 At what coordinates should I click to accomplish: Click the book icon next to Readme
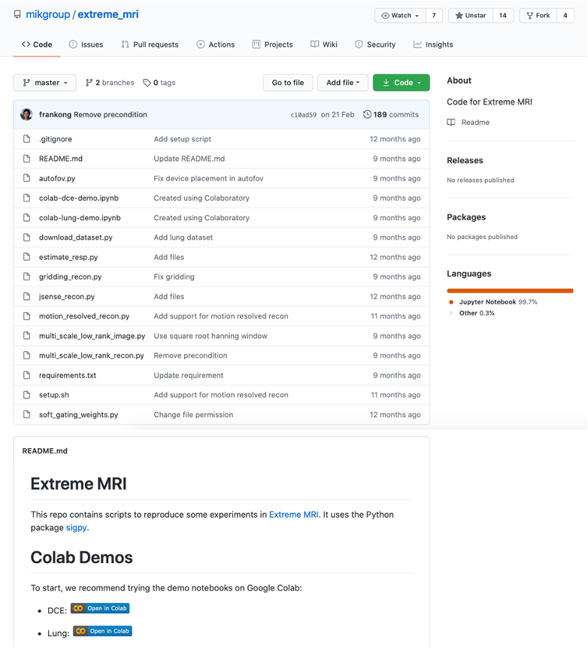point(451,123)
